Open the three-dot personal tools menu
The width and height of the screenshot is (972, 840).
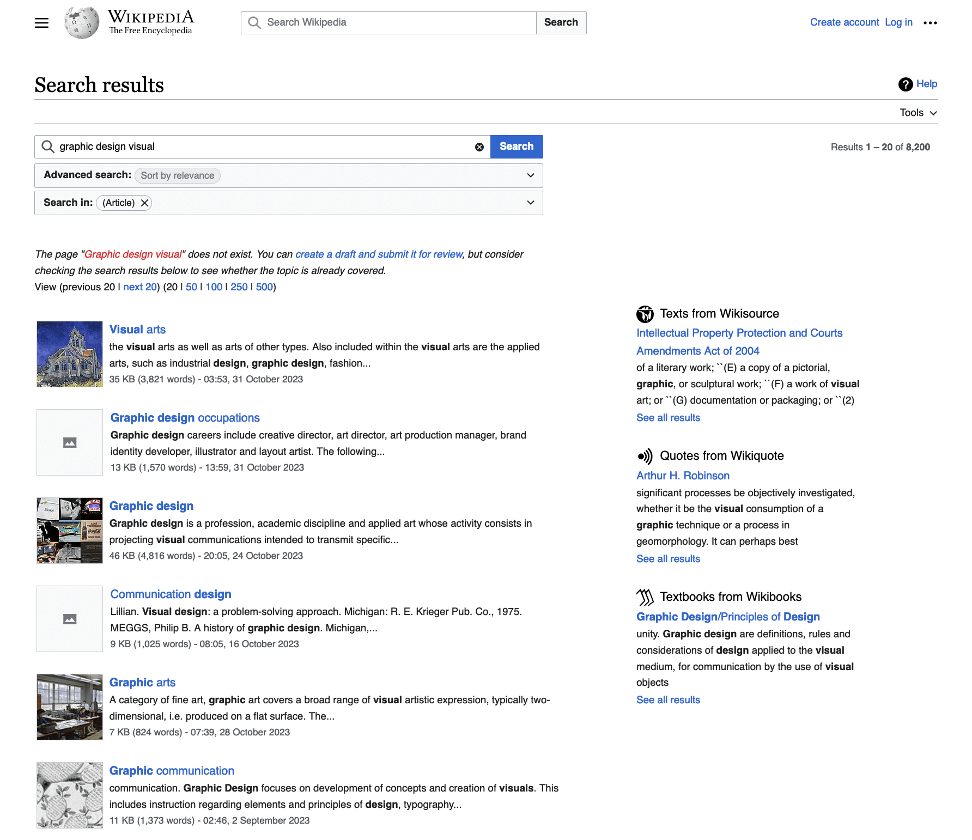point(930,23)
